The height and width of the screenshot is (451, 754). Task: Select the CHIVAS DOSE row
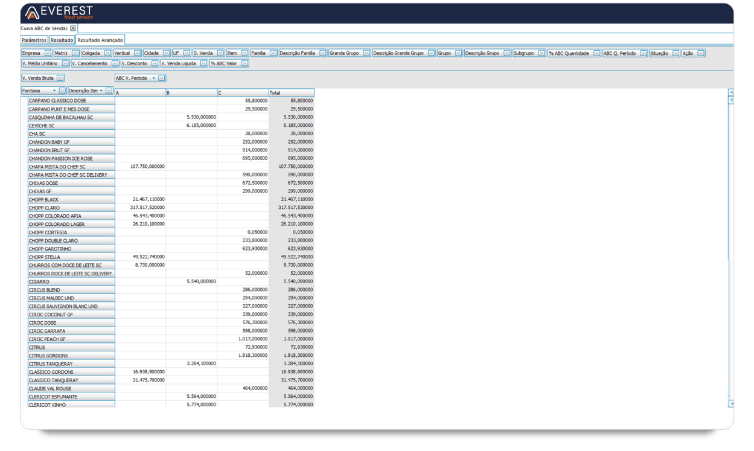pyautogui.click(x=71, y=183)
